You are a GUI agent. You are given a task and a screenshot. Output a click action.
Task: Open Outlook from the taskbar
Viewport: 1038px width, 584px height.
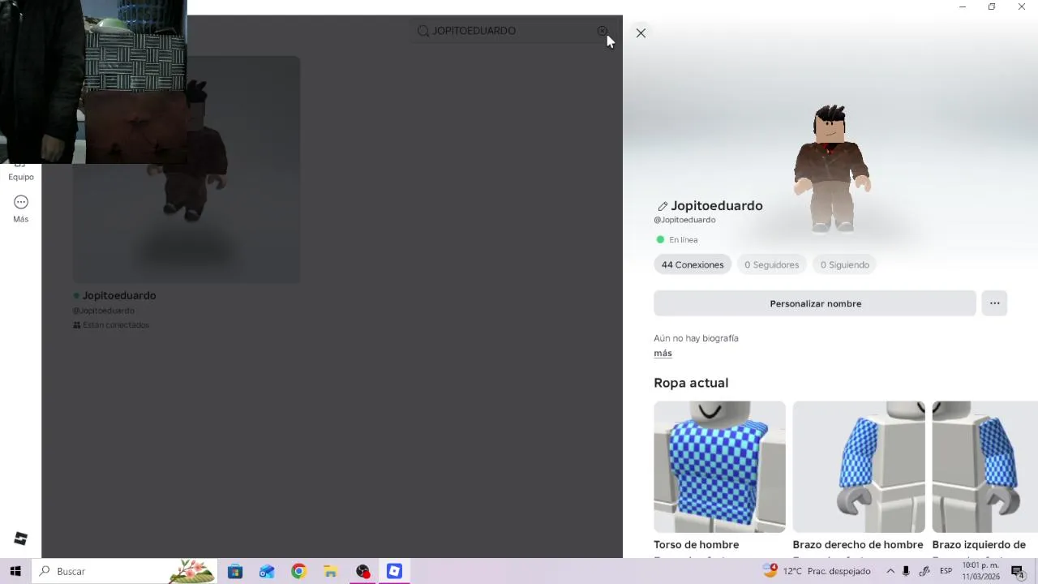click(267, 571)
